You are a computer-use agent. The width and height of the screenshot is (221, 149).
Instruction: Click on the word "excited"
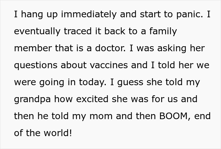95,99
